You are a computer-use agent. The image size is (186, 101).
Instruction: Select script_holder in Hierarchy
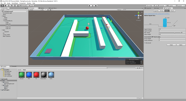coord(6,35)
